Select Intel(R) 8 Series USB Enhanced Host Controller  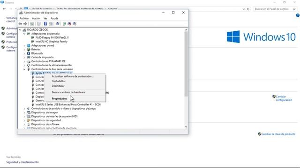pos(68,105)
